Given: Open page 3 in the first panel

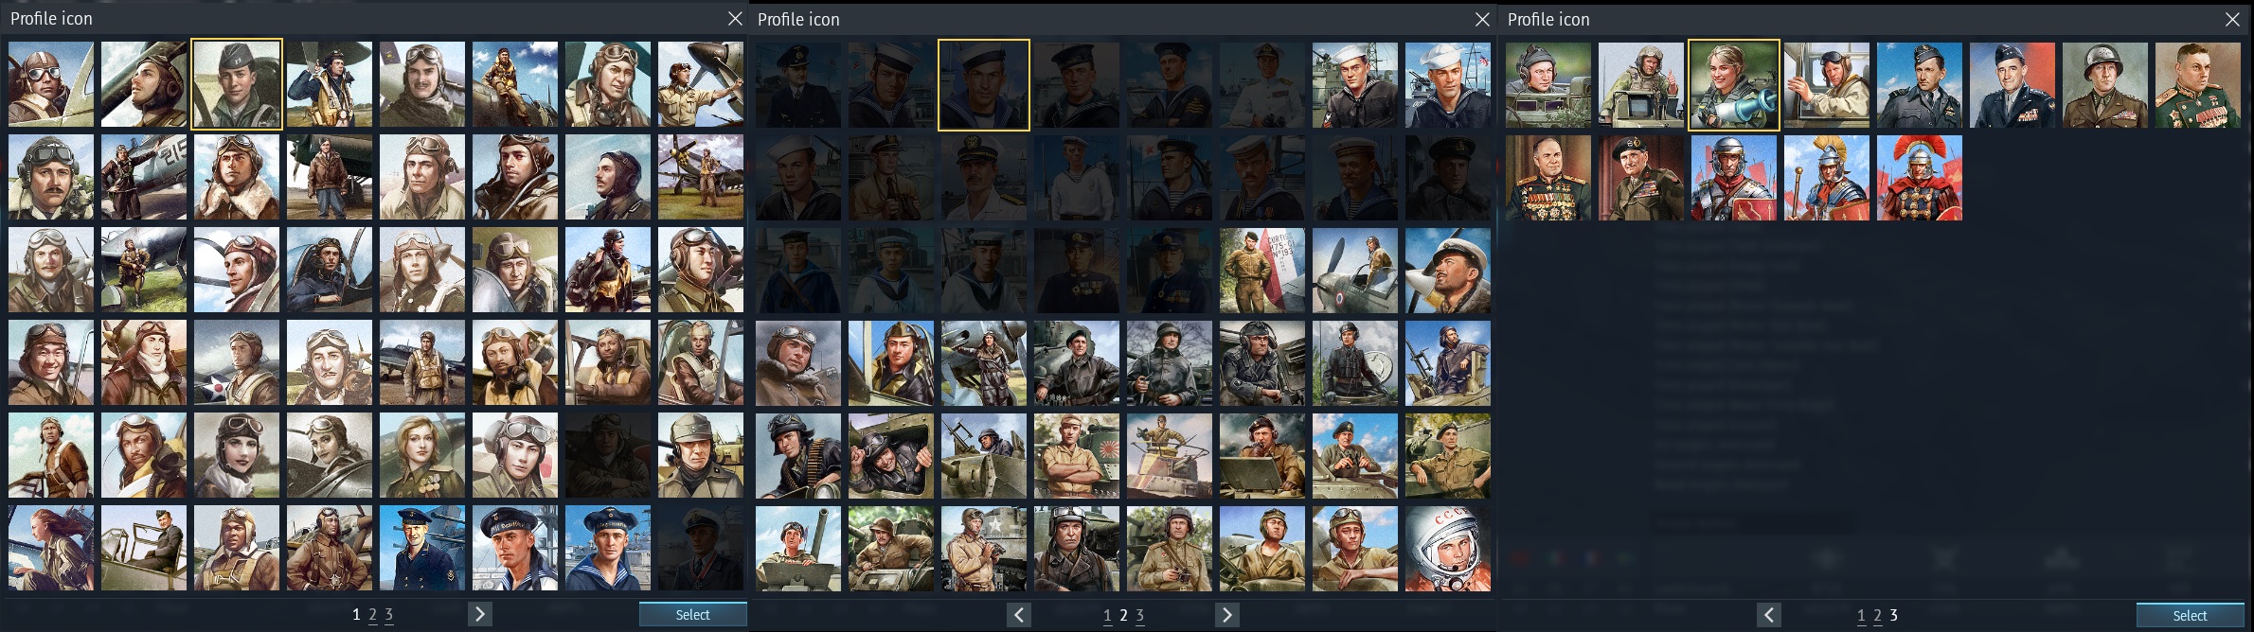Looking at the screenshot, I should [x=388, y=615].
